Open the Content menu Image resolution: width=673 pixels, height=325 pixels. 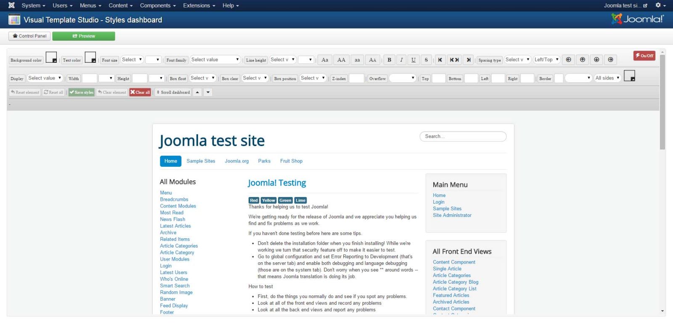(x=120, y=5)
